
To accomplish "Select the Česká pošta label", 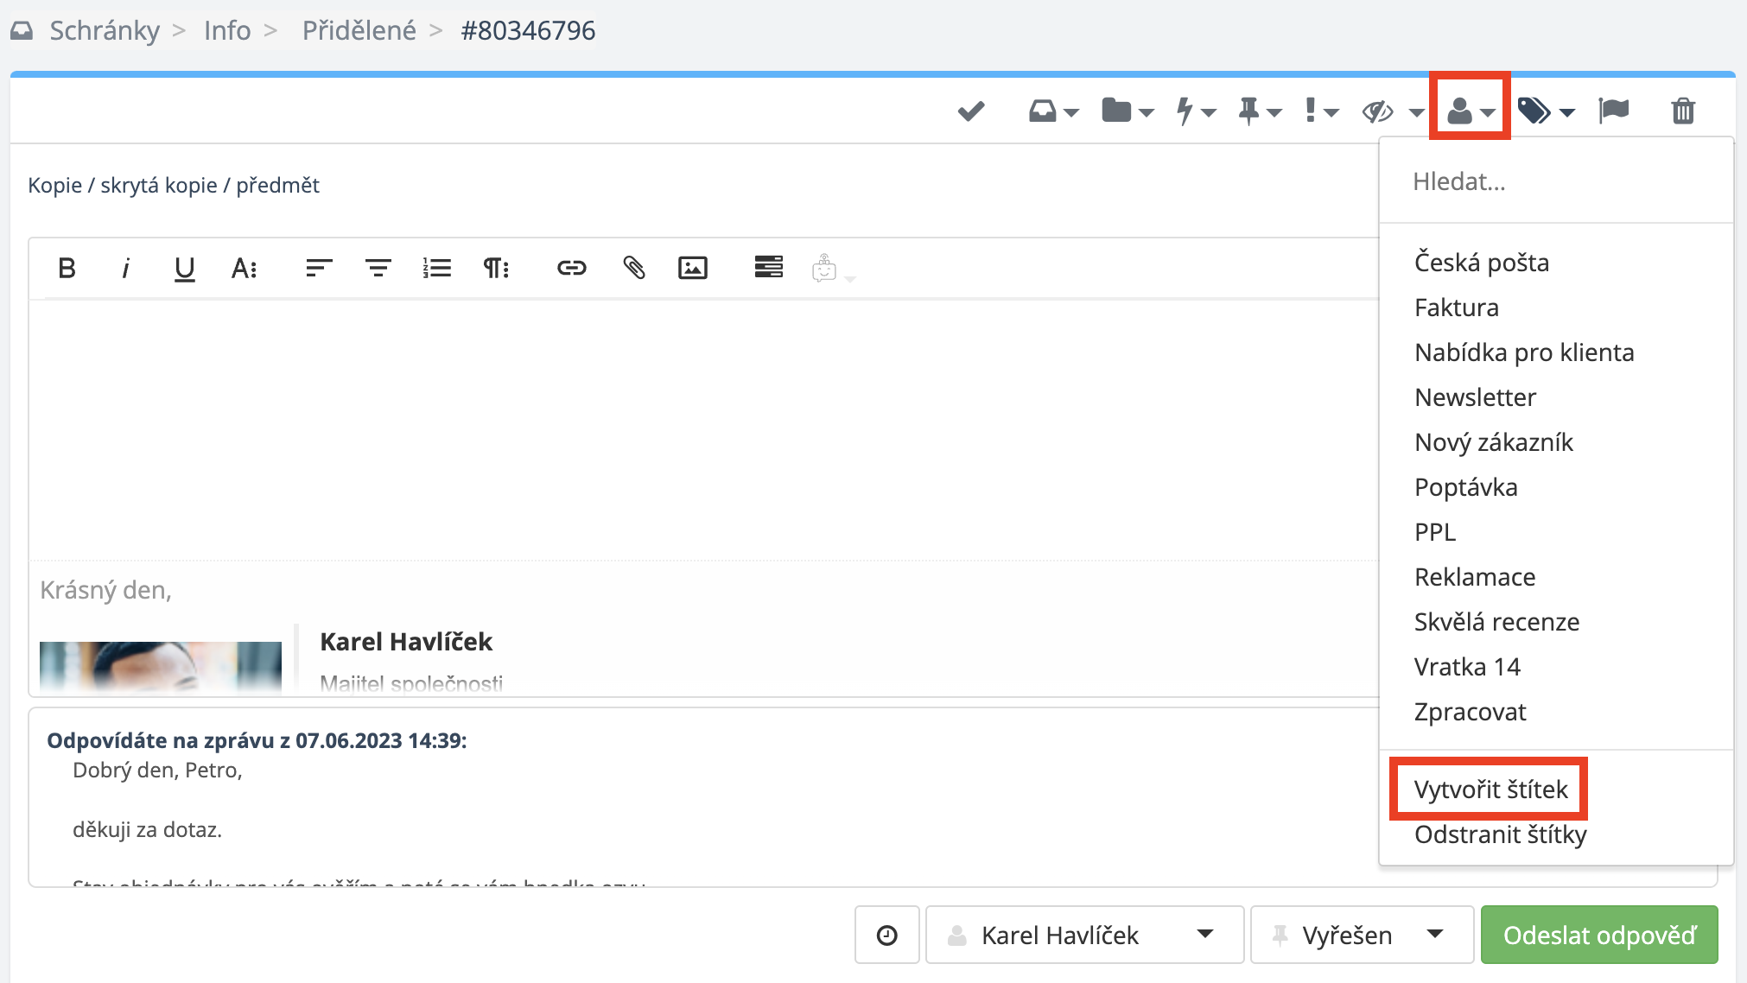I will [x=1482, y=263].
